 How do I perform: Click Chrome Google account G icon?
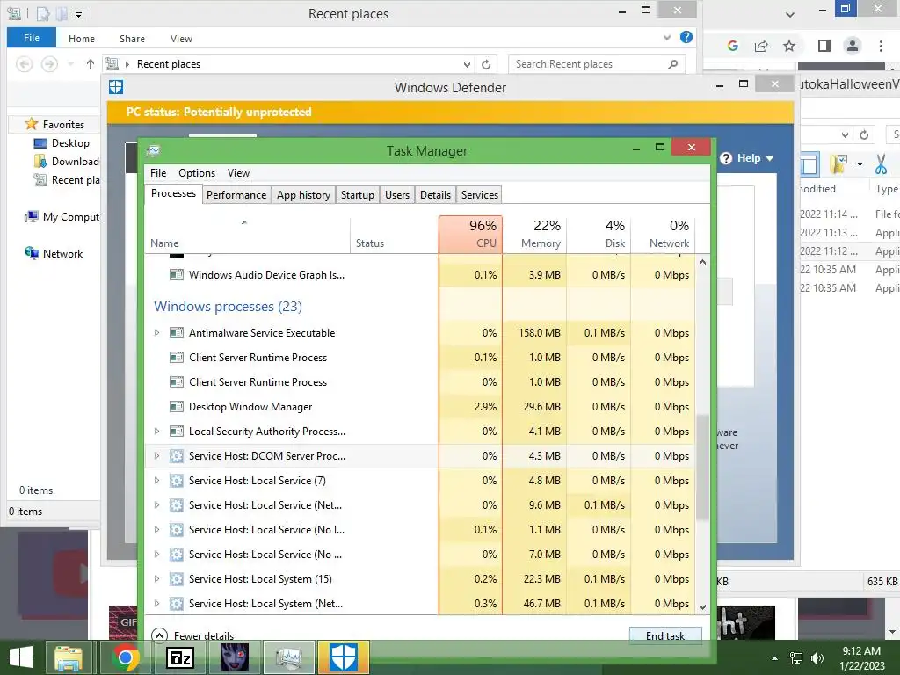point(732,46)
